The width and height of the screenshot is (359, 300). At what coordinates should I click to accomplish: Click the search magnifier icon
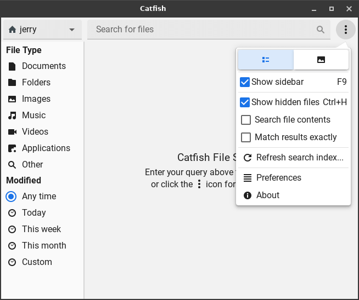point(321,30)
